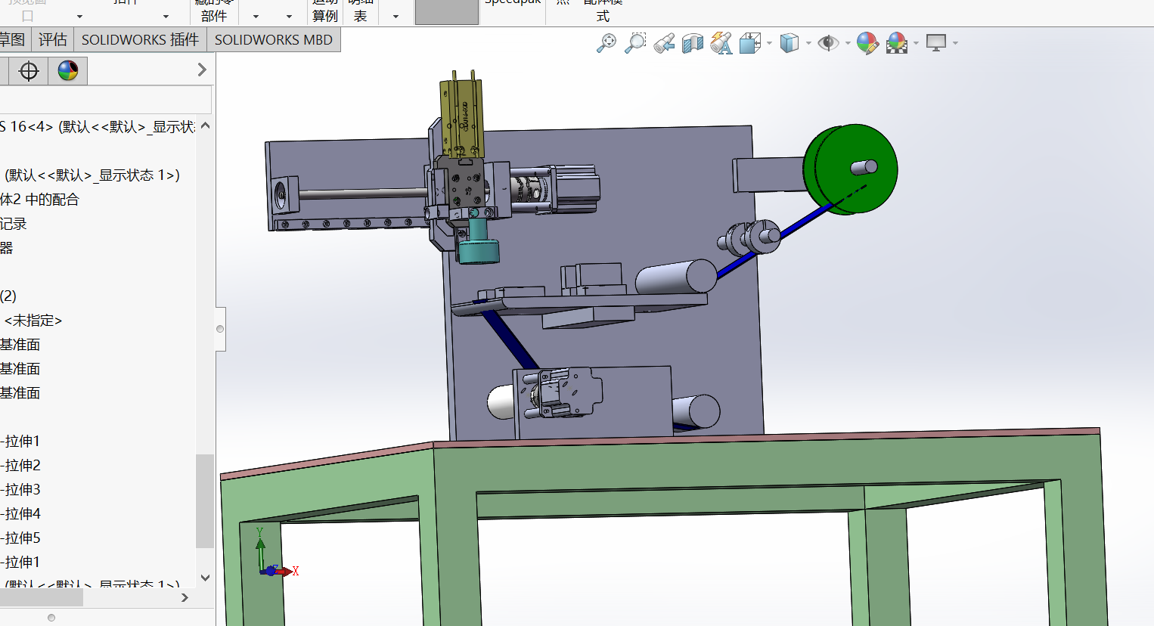This screenshot has height=626, width=1154.
Task: Toggle the Hide/Show Items eye icon
Action: 828,43
